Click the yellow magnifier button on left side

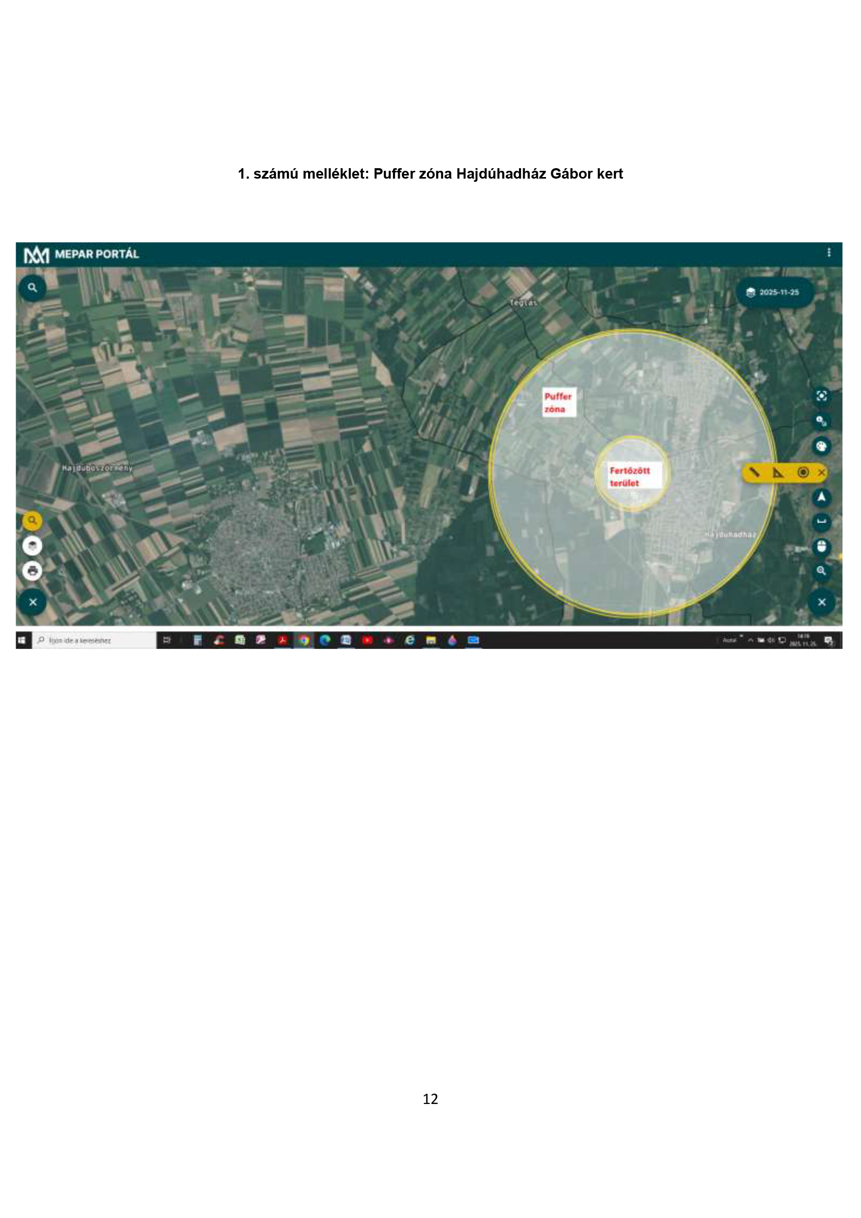(x=32, y=520)
